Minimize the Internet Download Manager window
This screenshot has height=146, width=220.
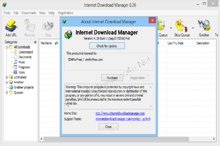click(198, 4)
